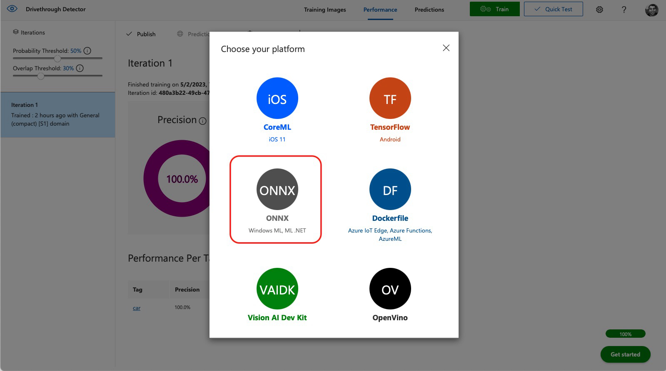This screenshot has height=371, width=666.
Task: Switch to the Training Images tab
Action: point(325,10)
